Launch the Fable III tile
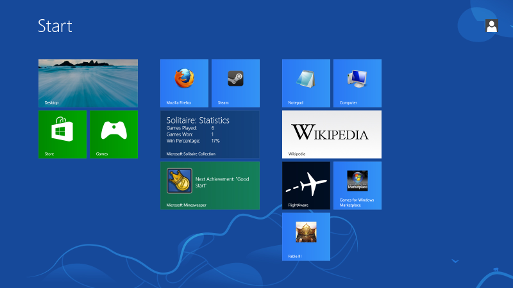The height and width of the screenshot is (288, 513). (x=306, y=237)
